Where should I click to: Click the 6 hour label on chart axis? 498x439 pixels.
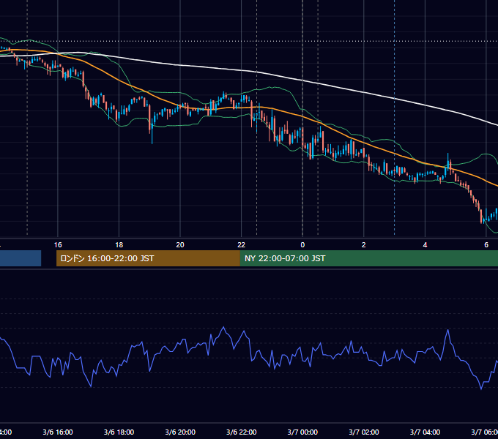pyautogui.click(x=486, y=244)
